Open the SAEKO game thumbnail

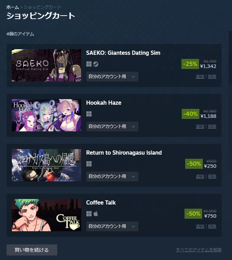point(46,65)
